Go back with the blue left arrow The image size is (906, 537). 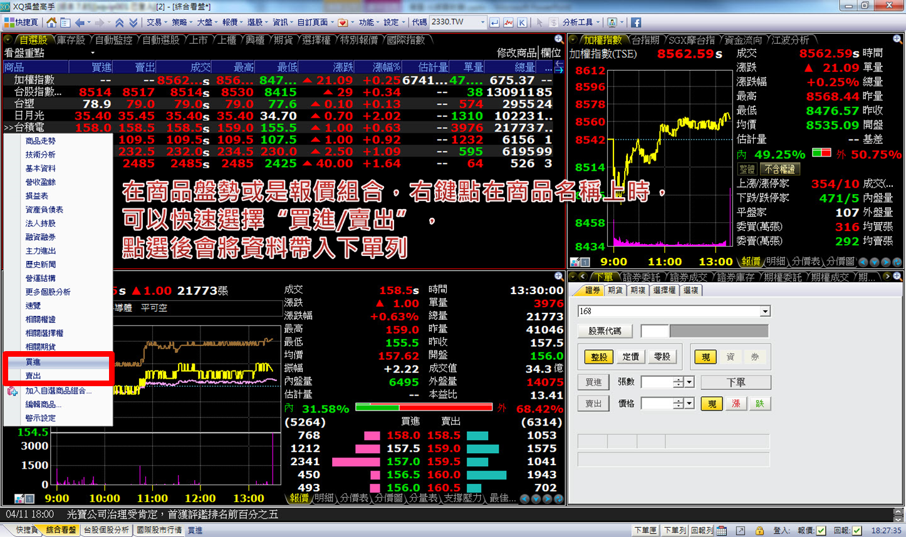pos(80,23)
